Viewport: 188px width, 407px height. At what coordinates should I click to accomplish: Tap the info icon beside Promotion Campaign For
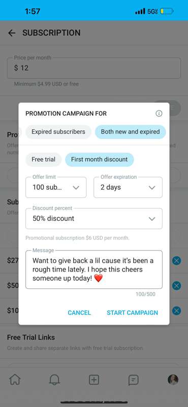(x=159, y=113)
